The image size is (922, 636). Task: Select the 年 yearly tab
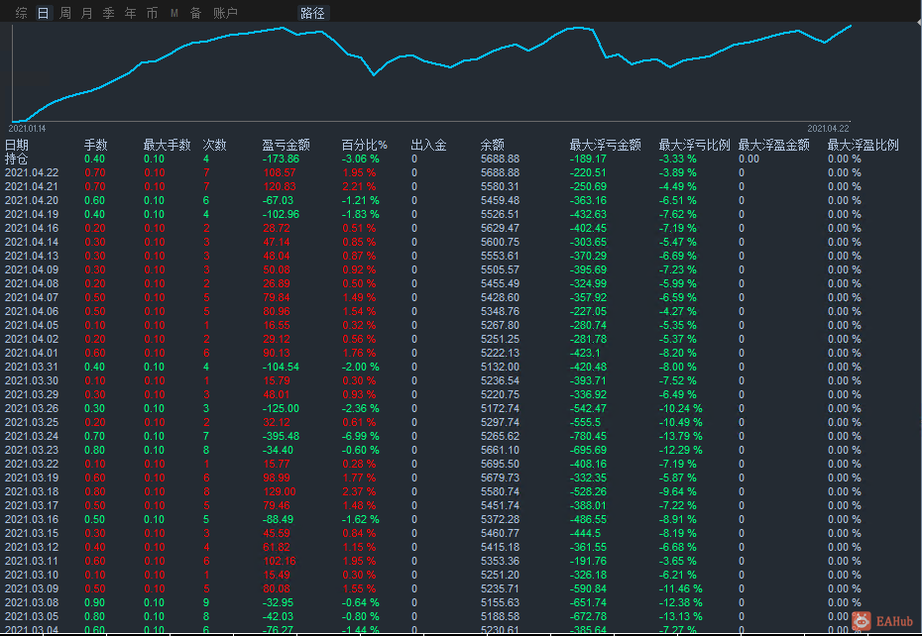coord(131,13)
